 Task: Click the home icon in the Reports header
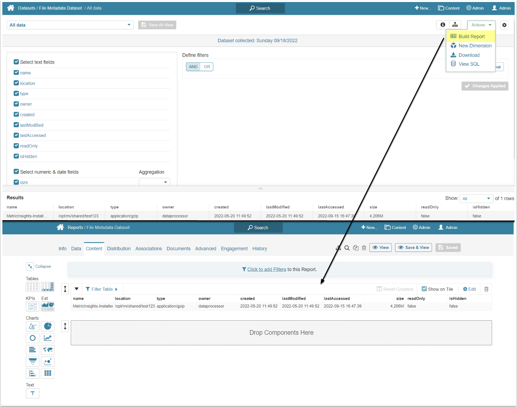[x=60, y=227]
